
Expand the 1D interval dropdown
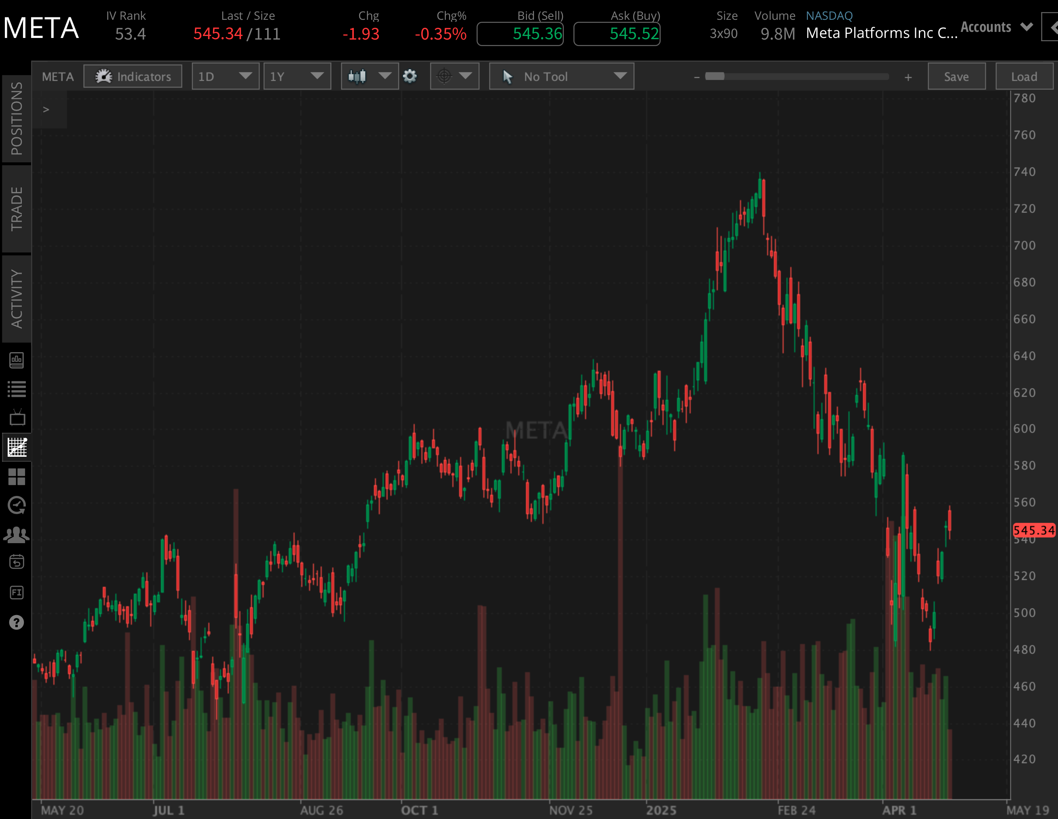tap(225, 76)
